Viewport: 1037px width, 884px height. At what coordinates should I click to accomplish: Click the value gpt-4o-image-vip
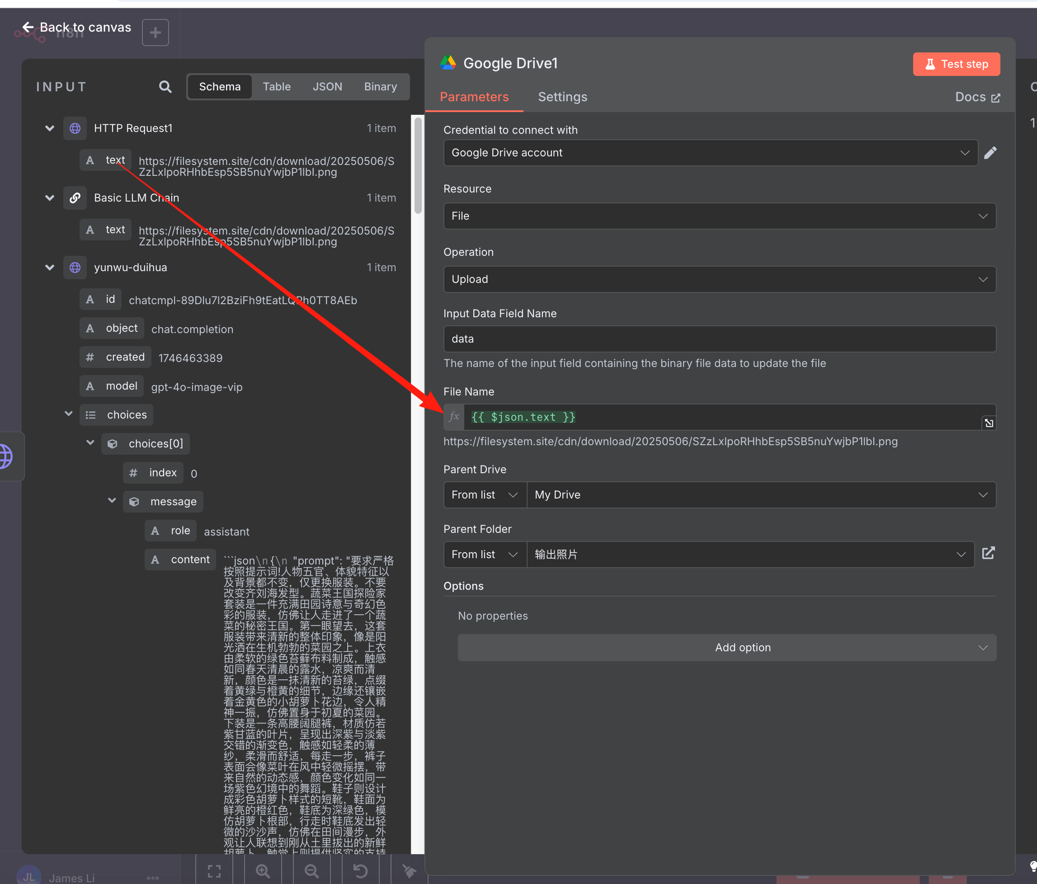click(197, 387)
